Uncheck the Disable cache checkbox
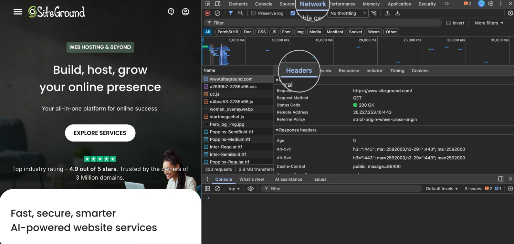 point(293,13)
